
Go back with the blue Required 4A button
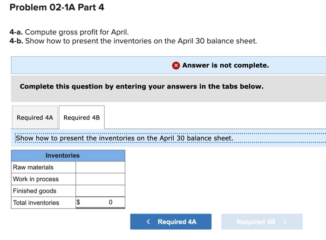(x=171, y=222)
